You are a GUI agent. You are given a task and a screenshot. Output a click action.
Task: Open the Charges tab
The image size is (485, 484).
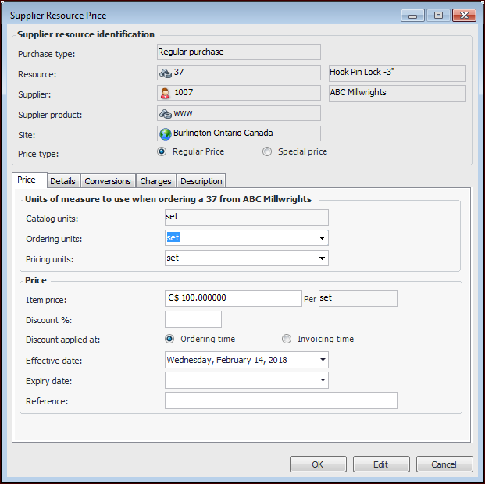tap(155, 181)
